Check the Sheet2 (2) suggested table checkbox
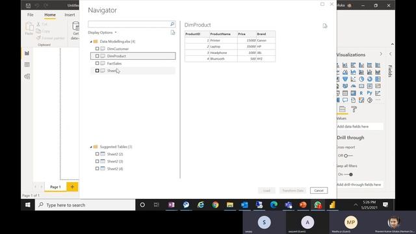416x234 pixels. point(97,154)
